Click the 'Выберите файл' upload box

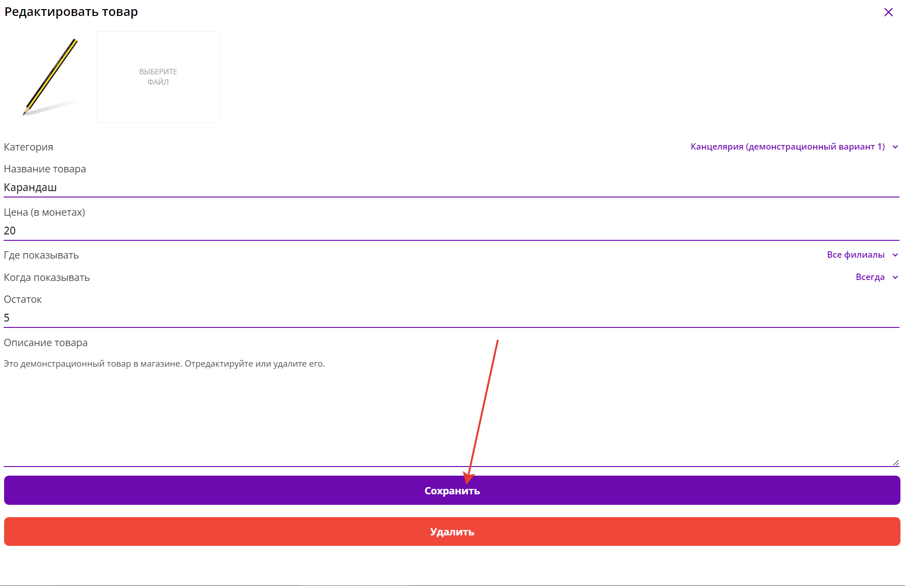158,77
